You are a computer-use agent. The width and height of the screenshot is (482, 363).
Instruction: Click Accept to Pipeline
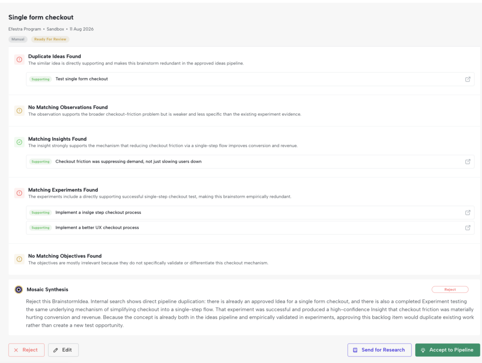(448, 350)
